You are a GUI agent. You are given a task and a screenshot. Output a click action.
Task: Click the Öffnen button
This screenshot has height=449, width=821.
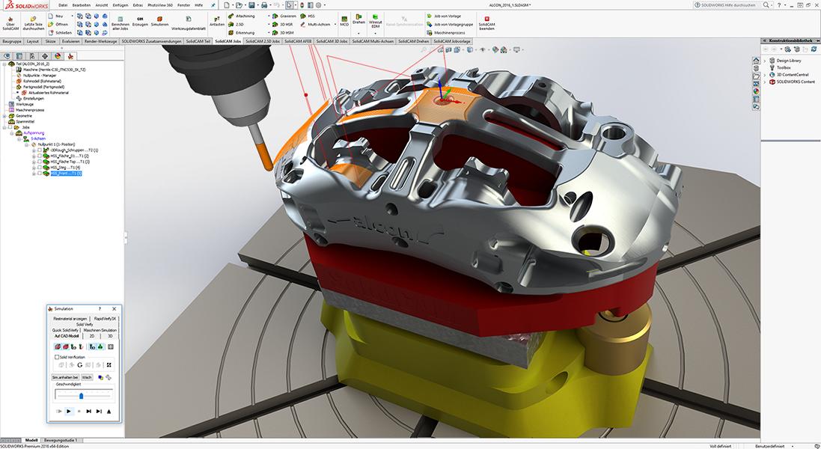click(58, 25)
